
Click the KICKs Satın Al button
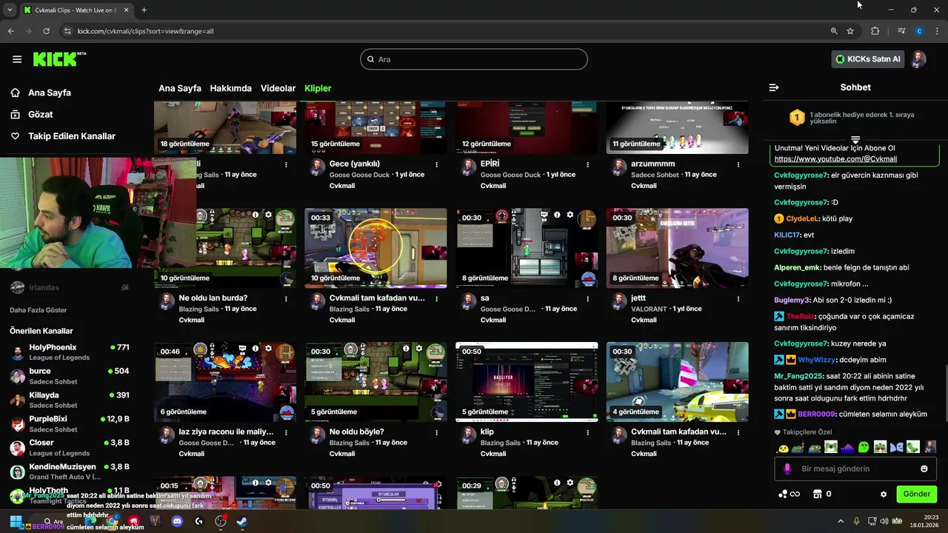tap(868, 59)
